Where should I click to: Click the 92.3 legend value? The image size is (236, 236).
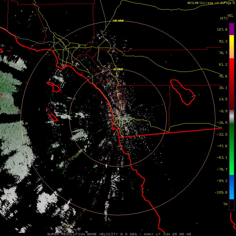(223, 41)
